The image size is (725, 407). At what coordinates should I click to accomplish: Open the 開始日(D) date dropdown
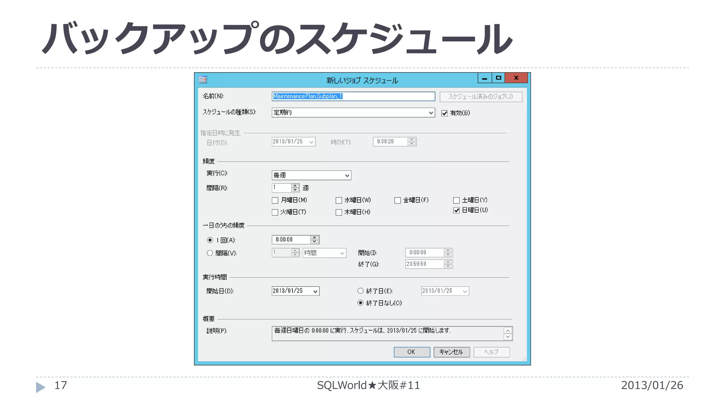point(296,291)
